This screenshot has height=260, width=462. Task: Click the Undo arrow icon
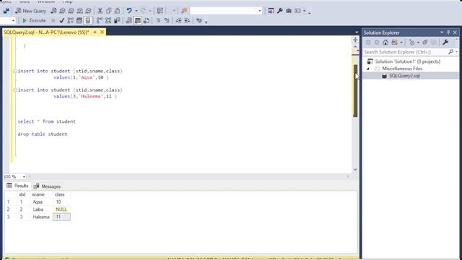click(129, 11)
